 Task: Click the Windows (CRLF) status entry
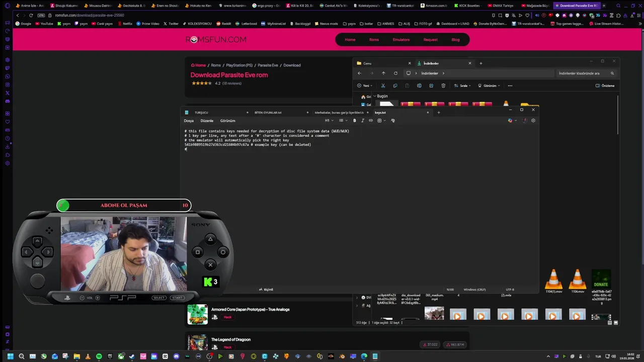[474, 290]
